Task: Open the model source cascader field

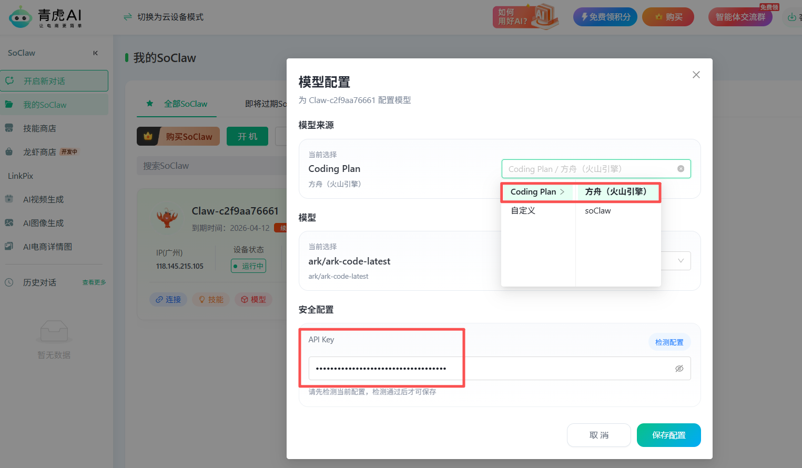Action: pos(596,169)
